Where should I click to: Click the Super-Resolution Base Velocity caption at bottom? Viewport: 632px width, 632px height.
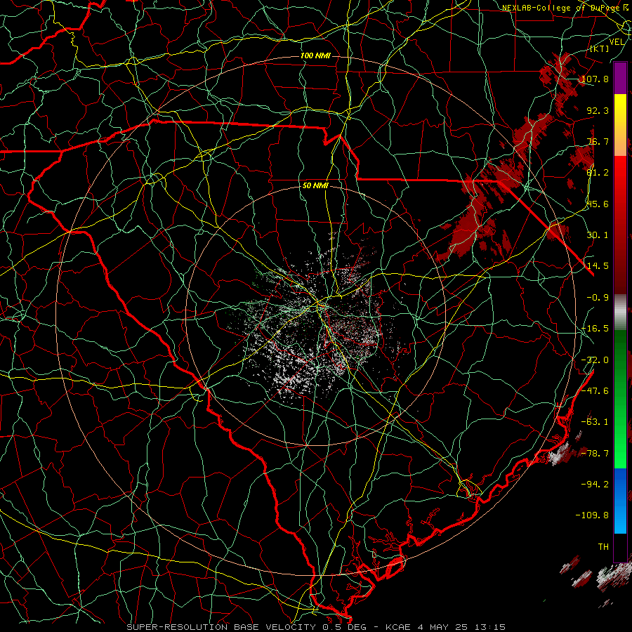coord(316,627)
